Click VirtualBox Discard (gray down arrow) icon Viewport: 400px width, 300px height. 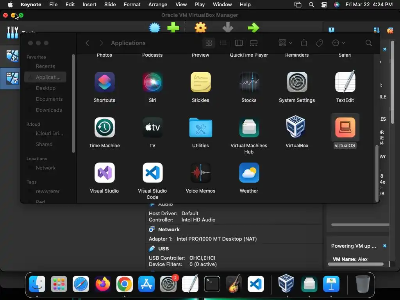228,27
